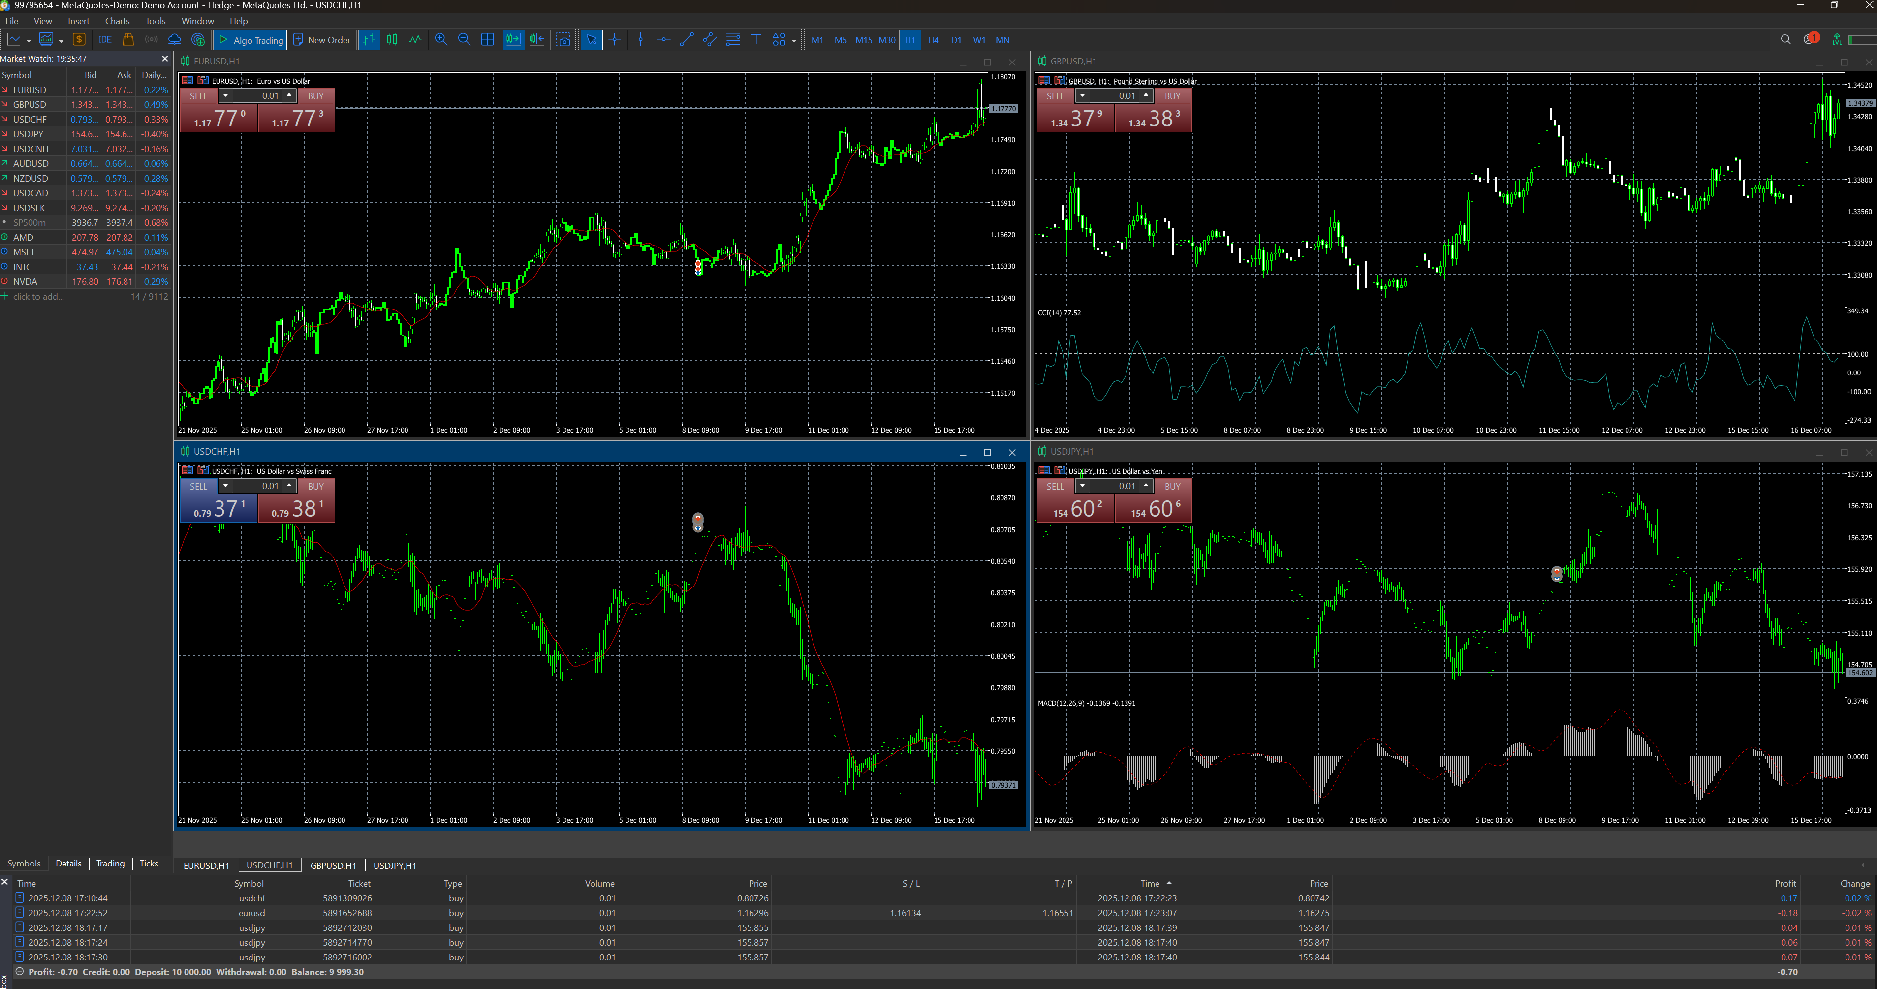
Task: Toggle chart auto scroll
Action: pos(513,40)
